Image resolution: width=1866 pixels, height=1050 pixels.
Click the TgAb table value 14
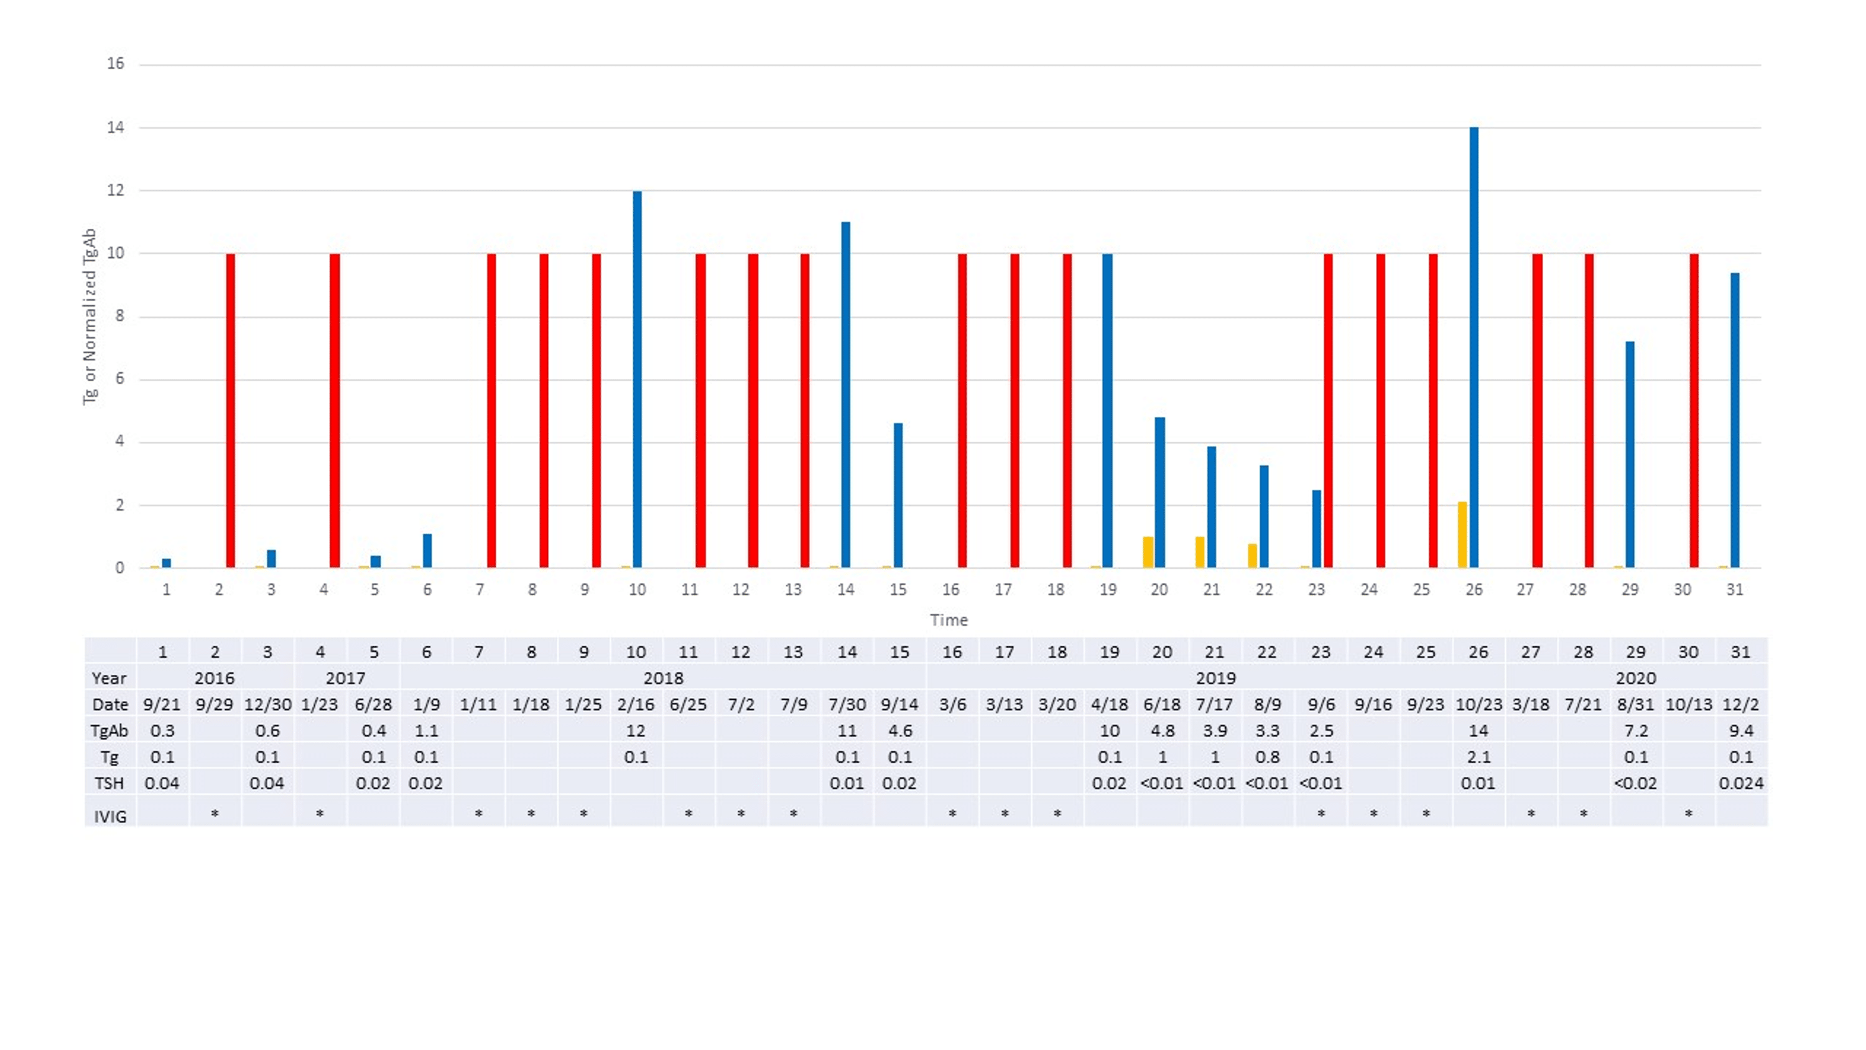[1478, 730]
